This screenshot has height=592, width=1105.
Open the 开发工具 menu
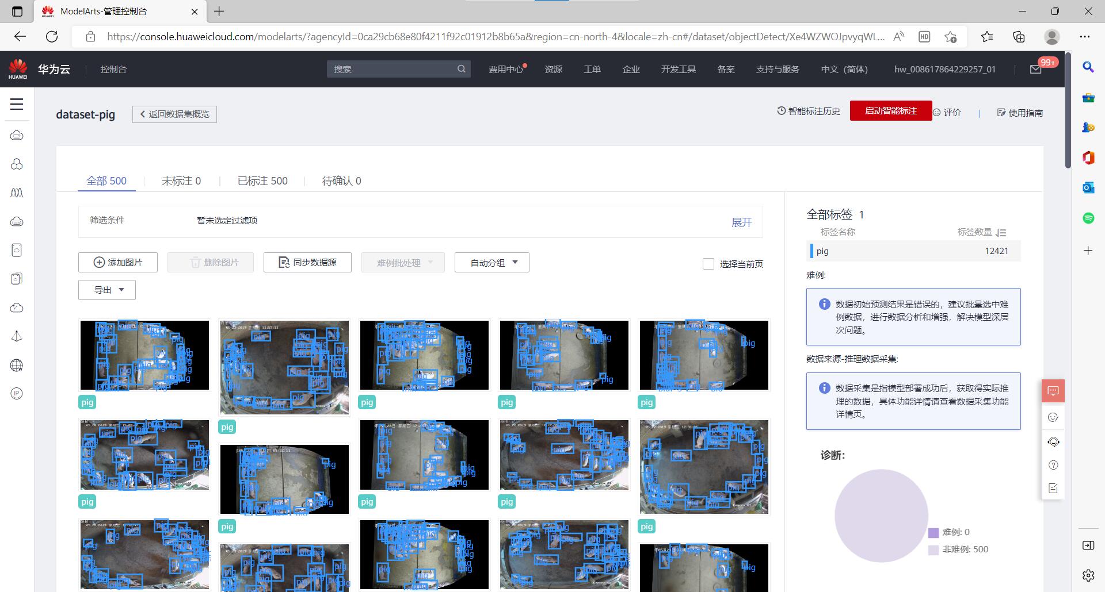click(x=679, y=69)
